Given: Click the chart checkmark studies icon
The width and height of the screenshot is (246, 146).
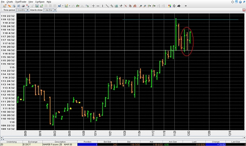Looking at the screenshot, I should (67, 6).
